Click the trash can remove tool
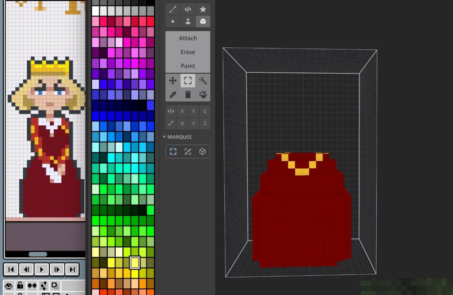 click(188, 95)
